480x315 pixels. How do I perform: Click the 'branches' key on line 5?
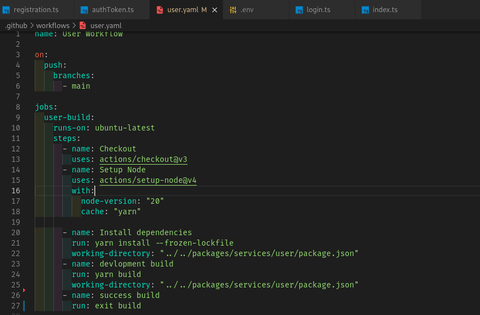coord(72,75)
